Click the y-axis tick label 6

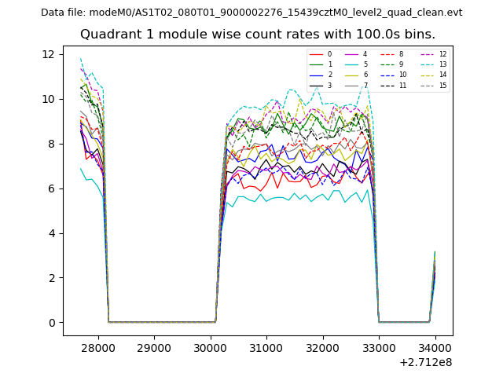50,188
